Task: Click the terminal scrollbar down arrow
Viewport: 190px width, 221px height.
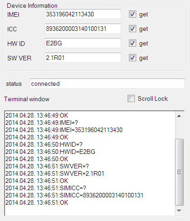Action: coord(179,211)
